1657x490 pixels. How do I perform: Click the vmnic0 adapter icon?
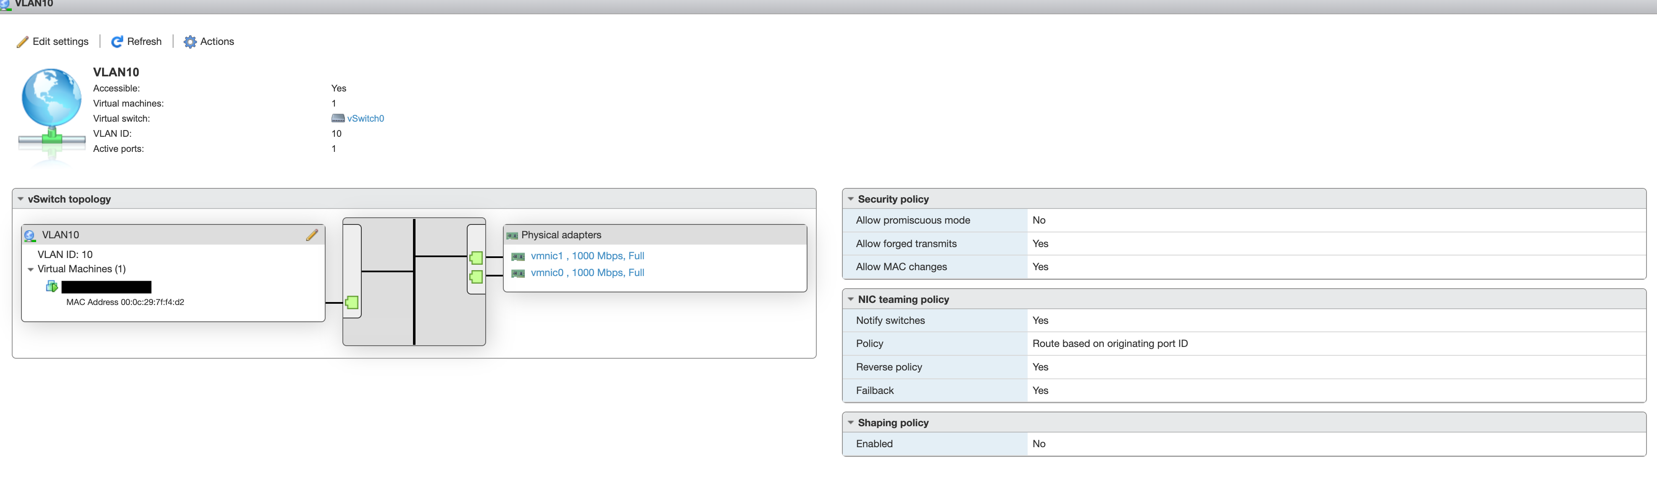tap(518, 274)
